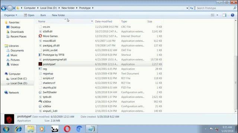Screen dimensions: 238x133
Task: Click the More Games shortcut icon
Action: pyautogui.click(x=40, y=36)
